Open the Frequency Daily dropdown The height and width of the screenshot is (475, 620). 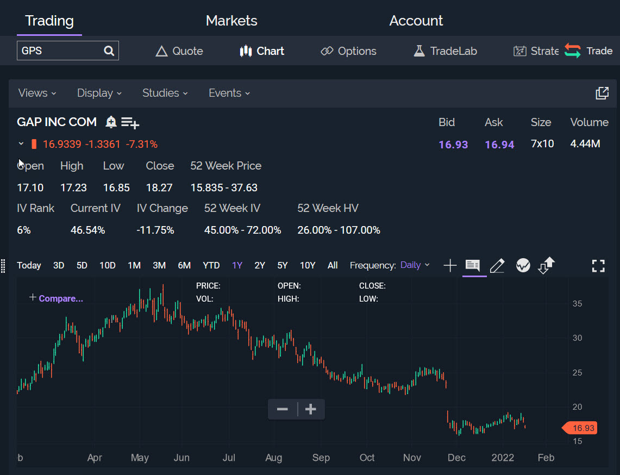coord(415,265)
